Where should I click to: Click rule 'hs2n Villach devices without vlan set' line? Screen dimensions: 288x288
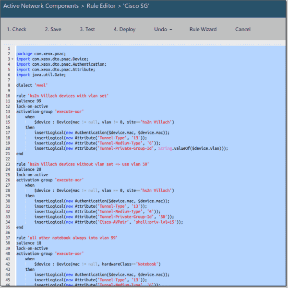click(83, 164)
